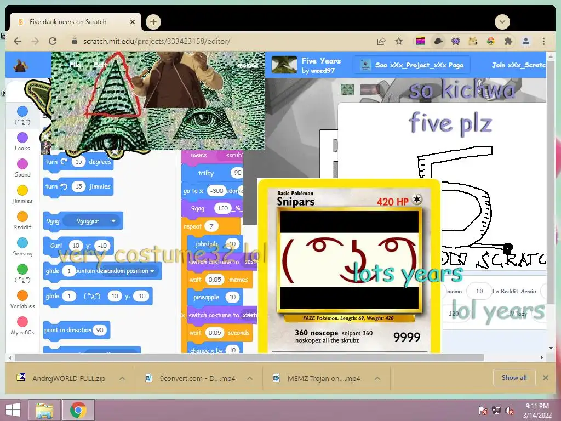
Task: Click the doge extension icon
Action: coord(473,41)
